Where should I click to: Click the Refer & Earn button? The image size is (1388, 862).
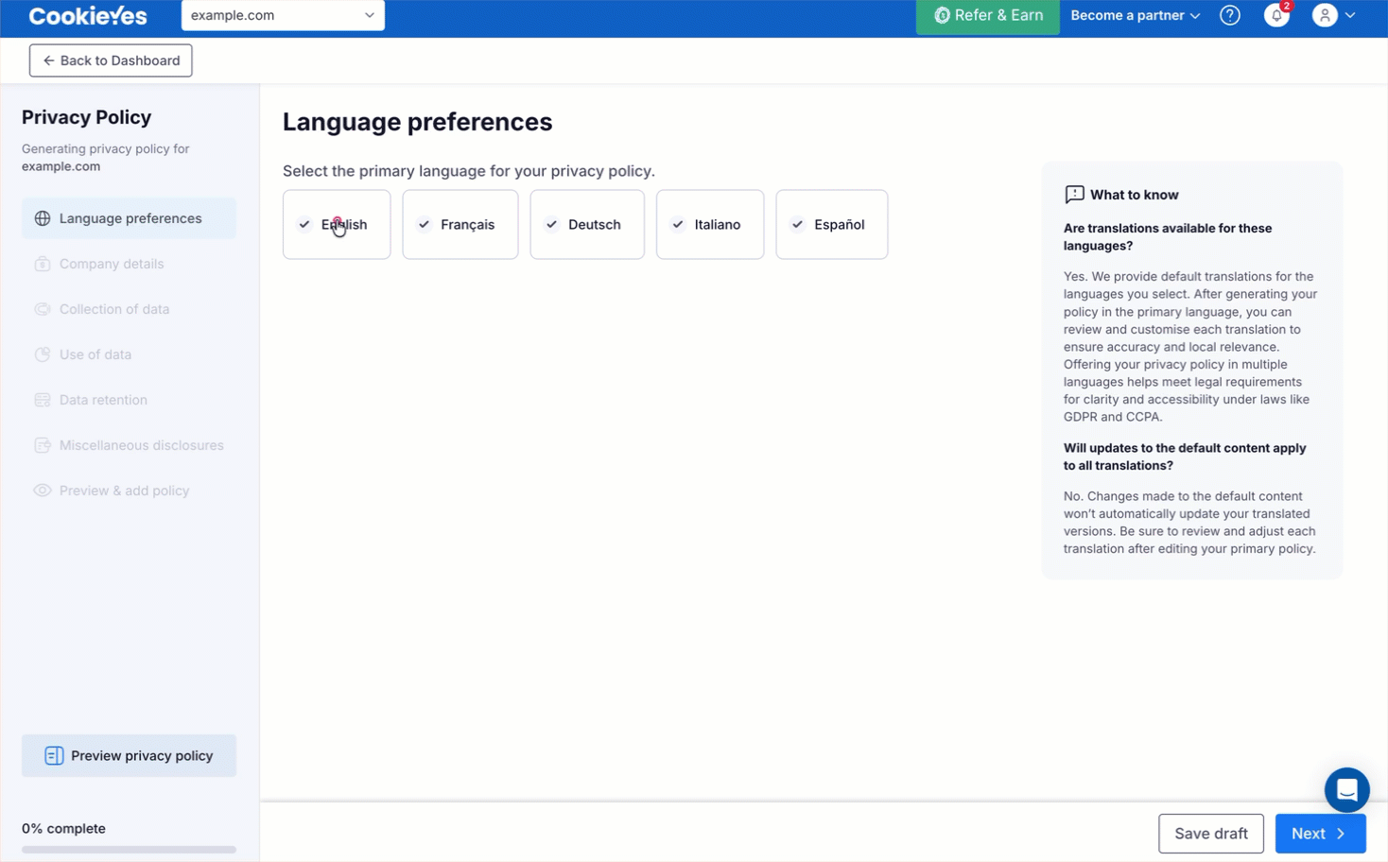coord(988,15)
